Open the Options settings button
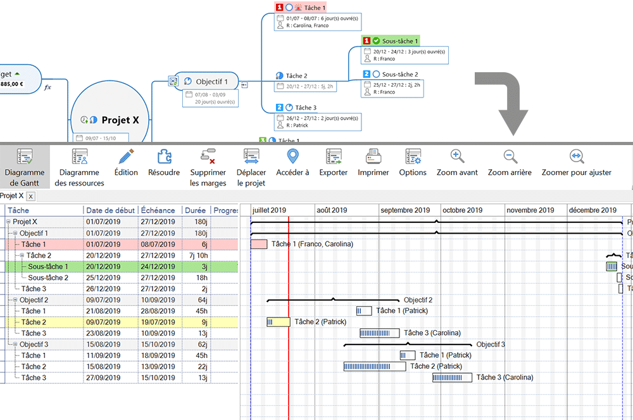633x420 pixels. coord(413,156)
